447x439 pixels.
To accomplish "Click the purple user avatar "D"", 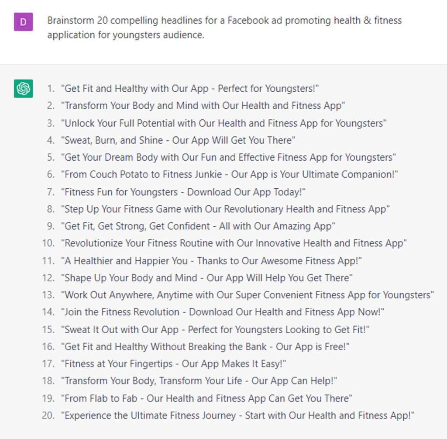I will coord(23,22).
